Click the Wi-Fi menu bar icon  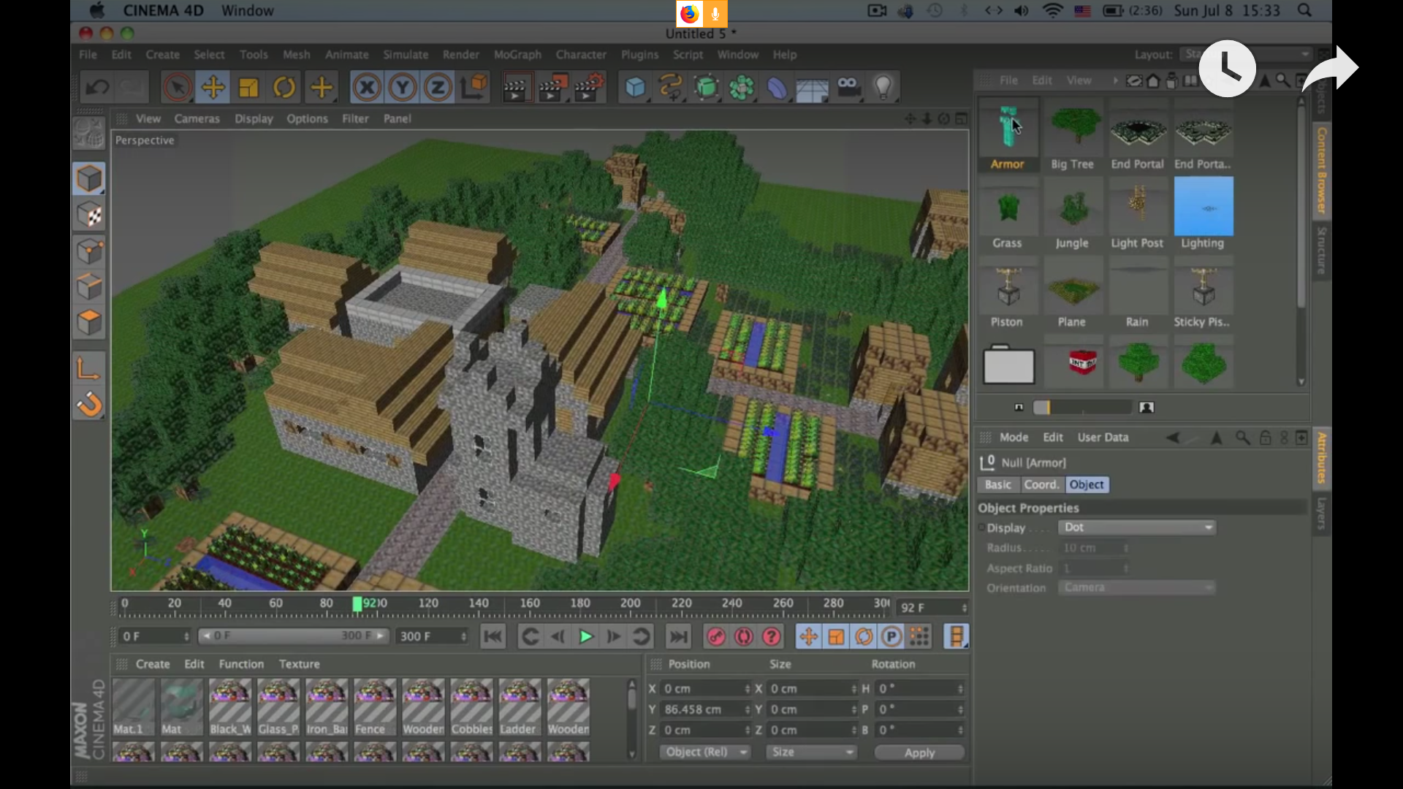(x=1052, y=11)
